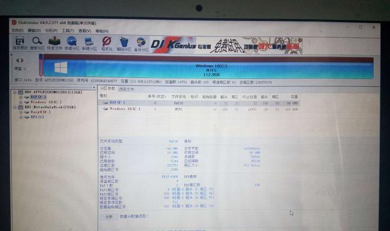
Task: Expand the Windows 10(C:) tree node
Action: (21, 102)
